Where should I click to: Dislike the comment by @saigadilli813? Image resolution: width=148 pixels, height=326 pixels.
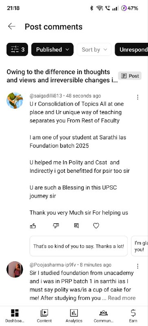tap(56, 226)
